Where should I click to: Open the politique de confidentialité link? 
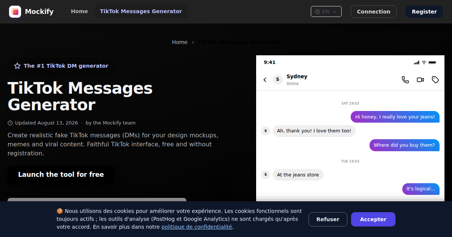point(197,227)
